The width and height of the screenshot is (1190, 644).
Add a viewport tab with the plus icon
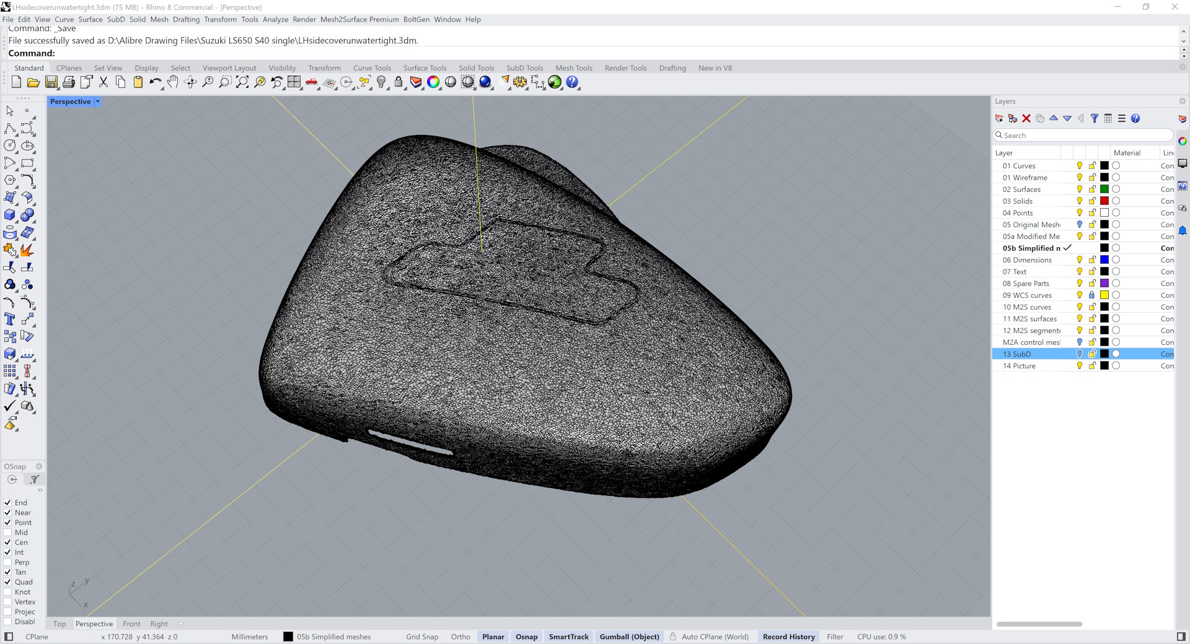[x=181, y=624]
